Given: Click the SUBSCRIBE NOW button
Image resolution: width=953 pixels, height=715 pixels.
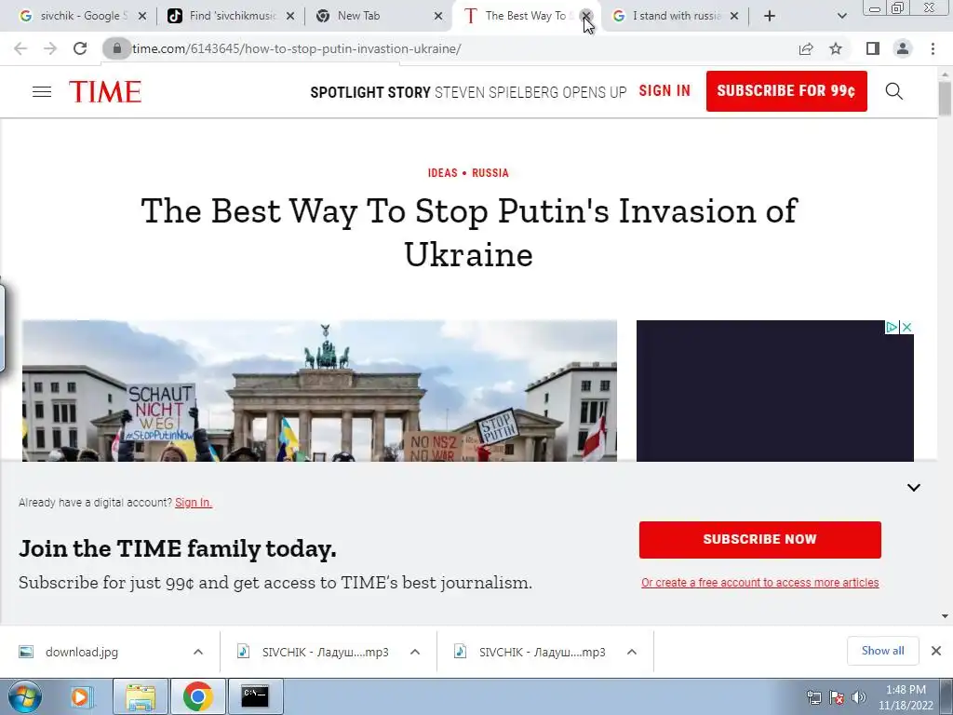Looking at the screenshot, I should (759, 539).
